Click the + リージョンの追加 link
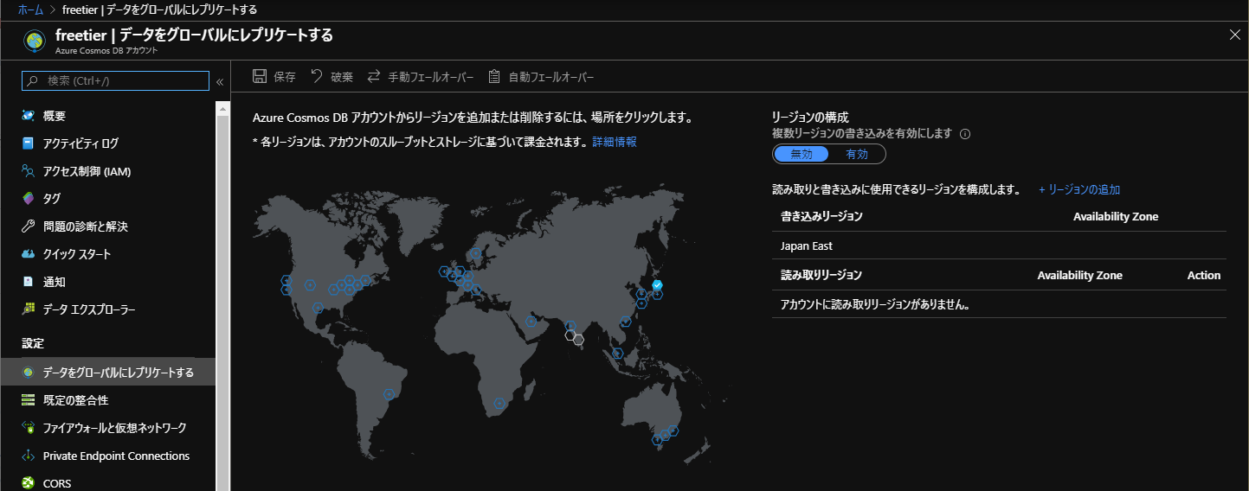The height and width of the screenshot is (491, 1249). click(x=1079, y=189)
